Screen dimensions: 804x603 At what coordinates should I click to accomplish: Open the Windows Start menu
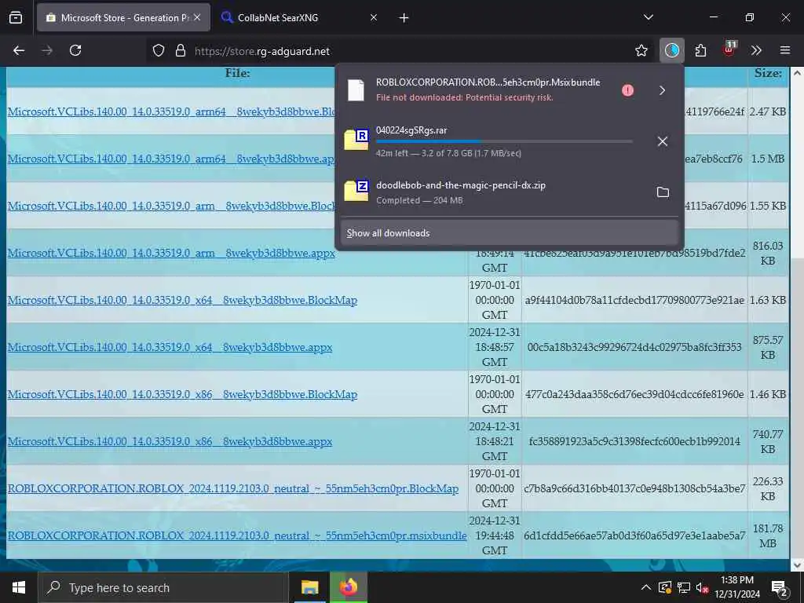pyautogui.click(x=19, y=587)
